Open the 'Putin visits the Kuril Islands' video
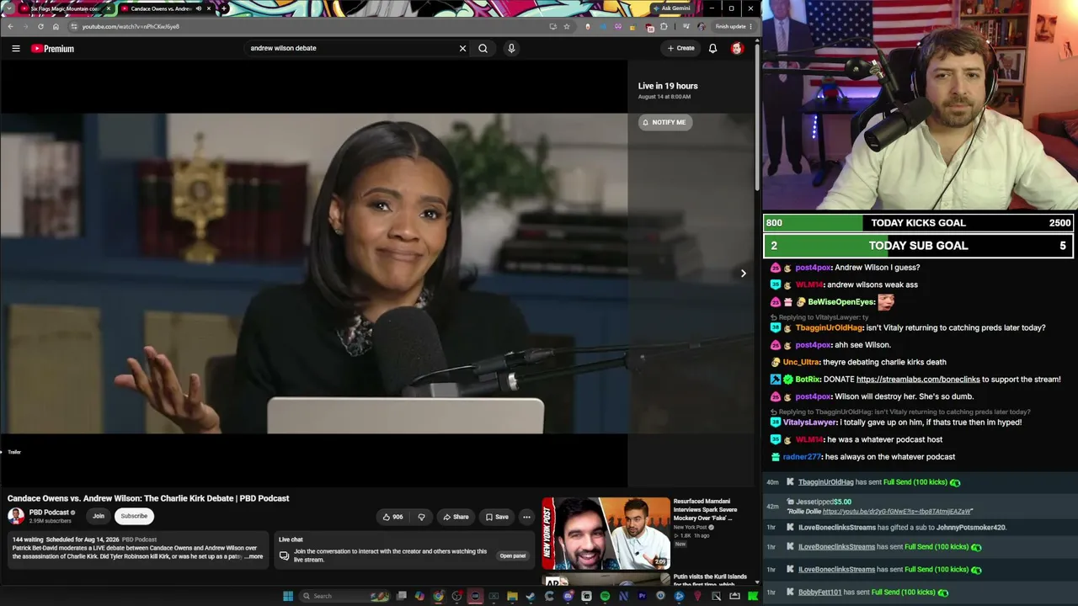Image resolution: width=1078 pixels, height=606 pixels. click(710, 581)
